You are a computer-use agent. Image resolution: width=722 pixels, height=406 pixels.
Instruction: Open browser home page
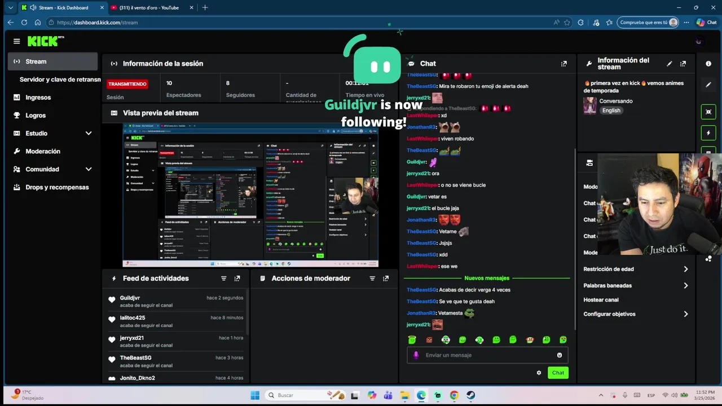[37, 23]
